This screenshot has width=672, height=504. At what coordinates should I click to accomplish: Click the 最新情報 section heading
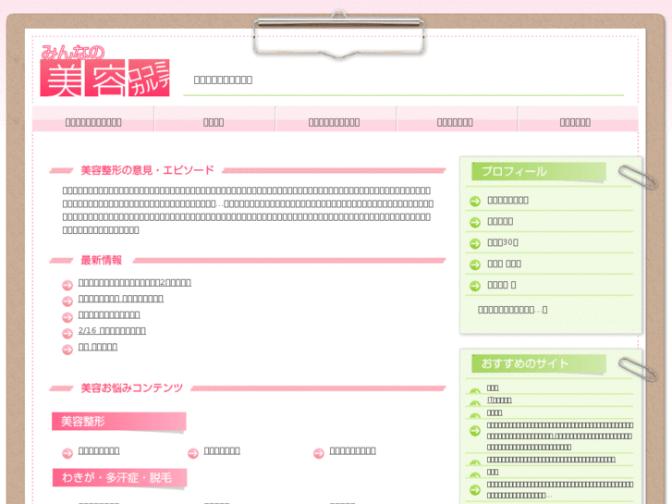tap(101, 260)
